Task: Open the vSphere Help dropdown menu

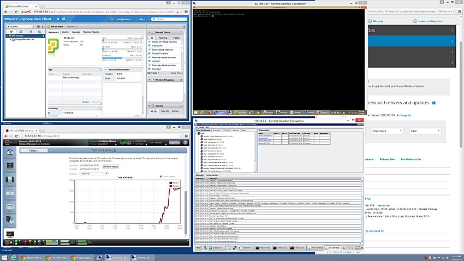Action: pyautogui.click(x=141, y=19)
